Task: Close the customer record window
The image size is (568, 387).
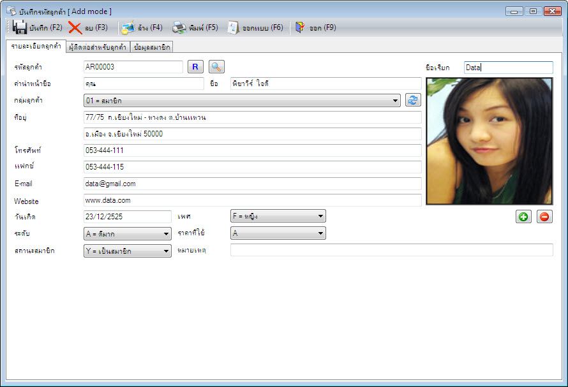Action: coord(553,11)
